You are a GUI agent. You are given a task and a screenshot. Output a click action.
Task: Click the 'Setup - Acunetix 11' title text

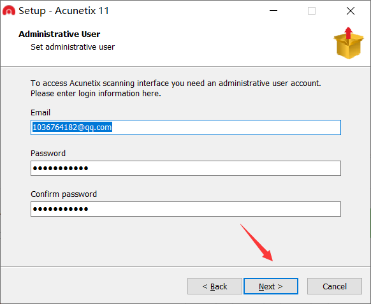coord(64,11)
